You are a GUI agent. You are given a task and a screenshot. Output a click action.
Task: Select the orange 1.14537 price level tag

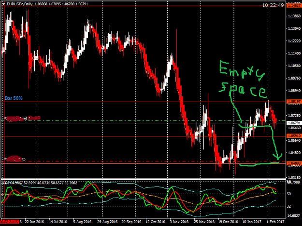[294, 6]
